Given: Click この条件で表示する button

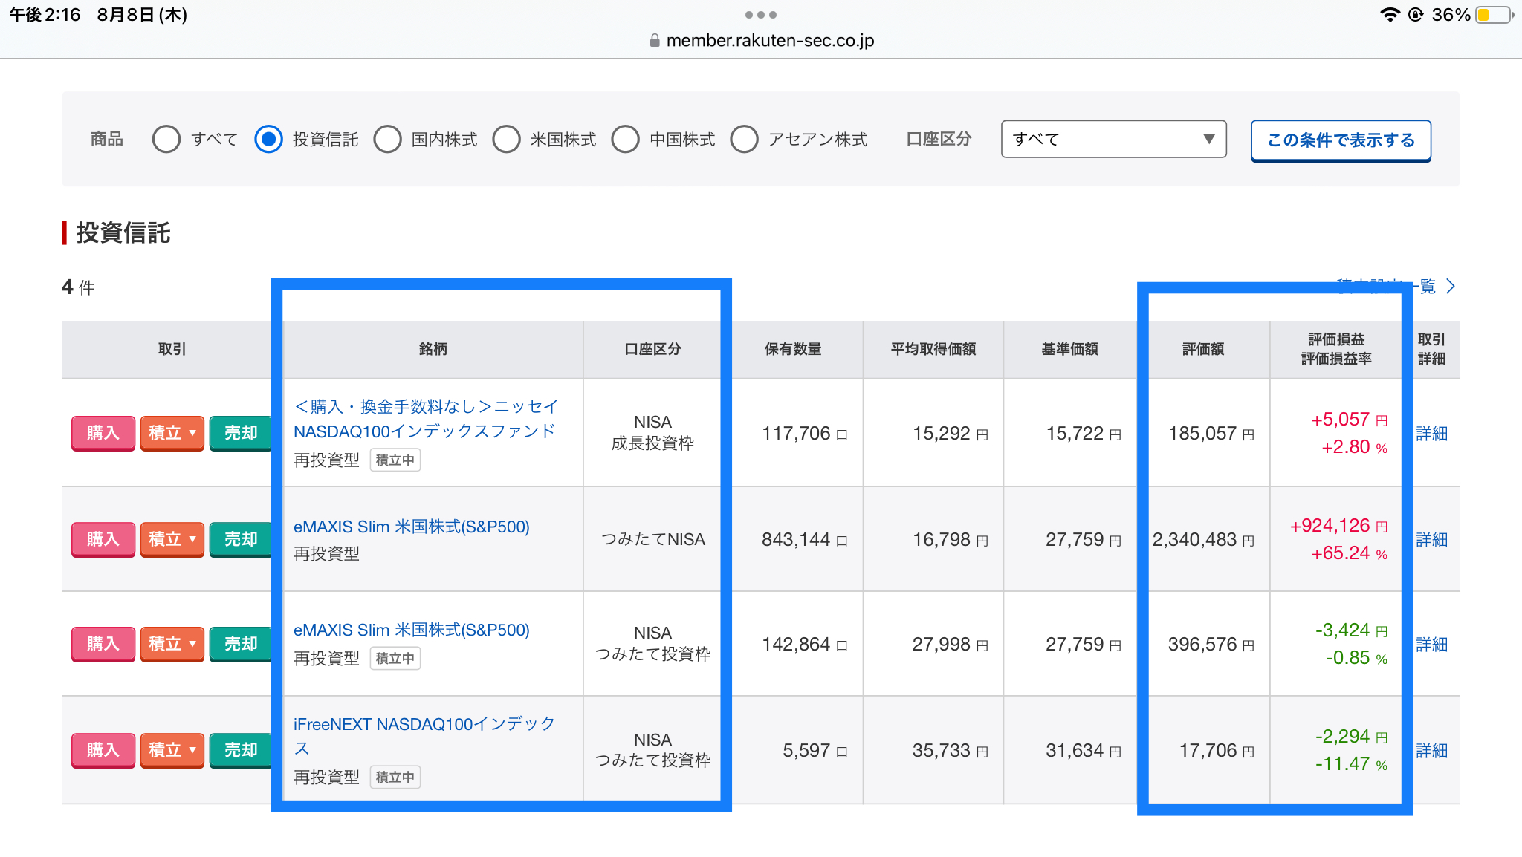Looking at the screenshot, I should click(1341, 140).
